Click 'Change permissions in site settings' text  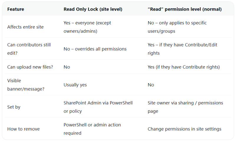tap(184, 129)
